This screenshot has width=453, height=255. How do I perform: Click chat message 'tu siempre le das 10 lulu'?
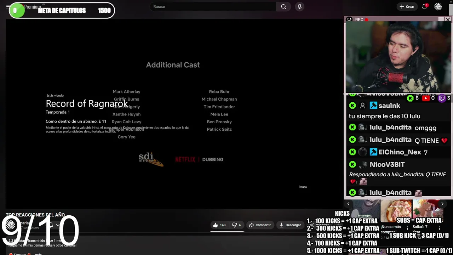tap(384, 116)
